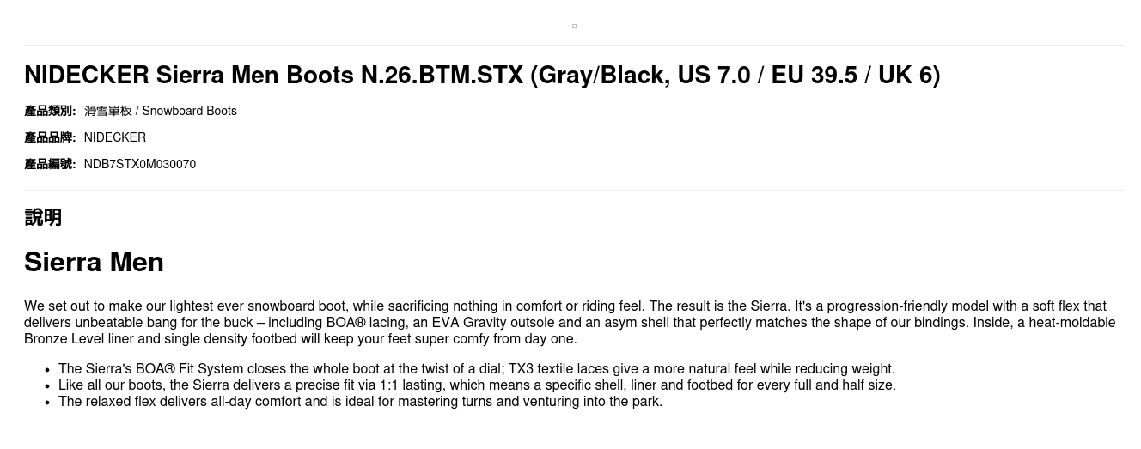Click the bullet marker before "The relaxed flex"
Image resolution: width=1141 pixels, height=449 pixels.
(x=47, y=403)
